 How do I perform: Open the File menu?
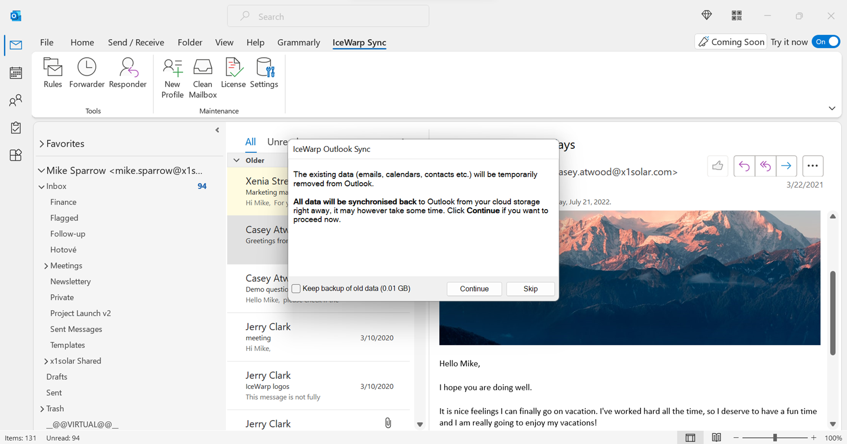(x=47, y=42)
